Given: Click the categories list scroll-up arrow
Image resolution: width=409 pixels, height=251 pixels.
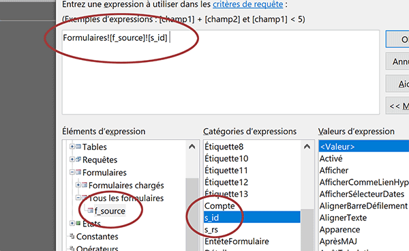Looking at the screenshot, I should (307, 147).
